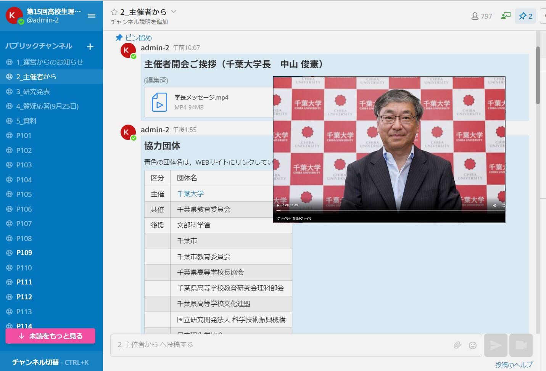
Task: Click admin-2 avatar on 午後1:55 post
Action: click(x=128, y=132)
